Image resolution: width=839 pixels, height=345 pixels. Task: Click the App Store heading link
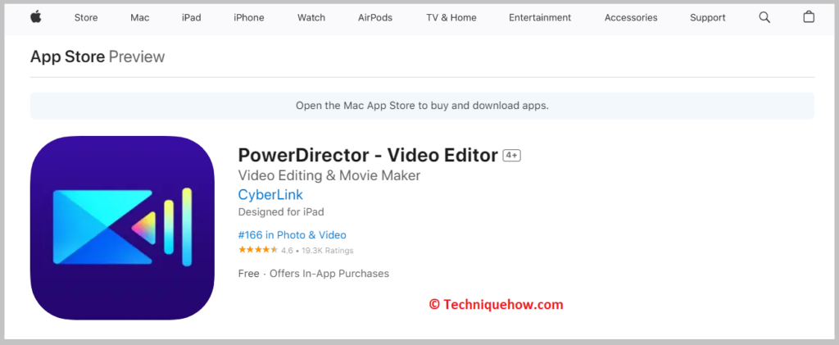67,57
